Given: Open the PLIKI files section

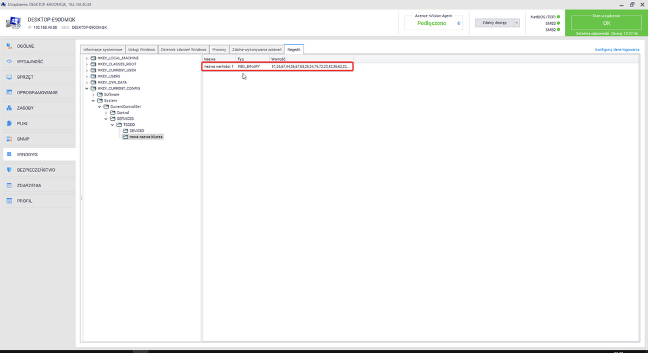Looking at the screenshot, I should click(22, 124).
